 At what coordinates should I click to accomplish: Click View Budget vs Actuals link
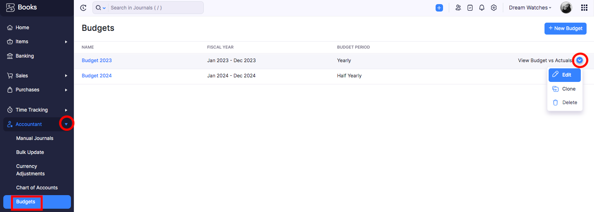click(x=545, y=61)
